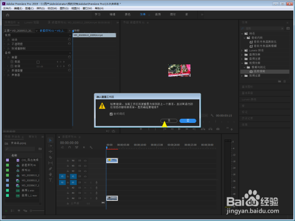The image size is (295, 221).
Task: Show more workspaces overflow arrows
Action: pos(202,15)
